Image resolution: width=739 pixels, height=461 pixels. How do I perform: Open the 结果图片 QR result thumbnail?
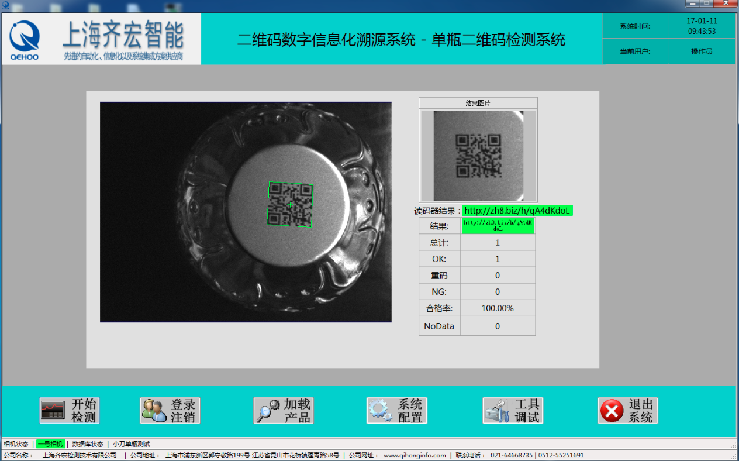pos(478,155)
